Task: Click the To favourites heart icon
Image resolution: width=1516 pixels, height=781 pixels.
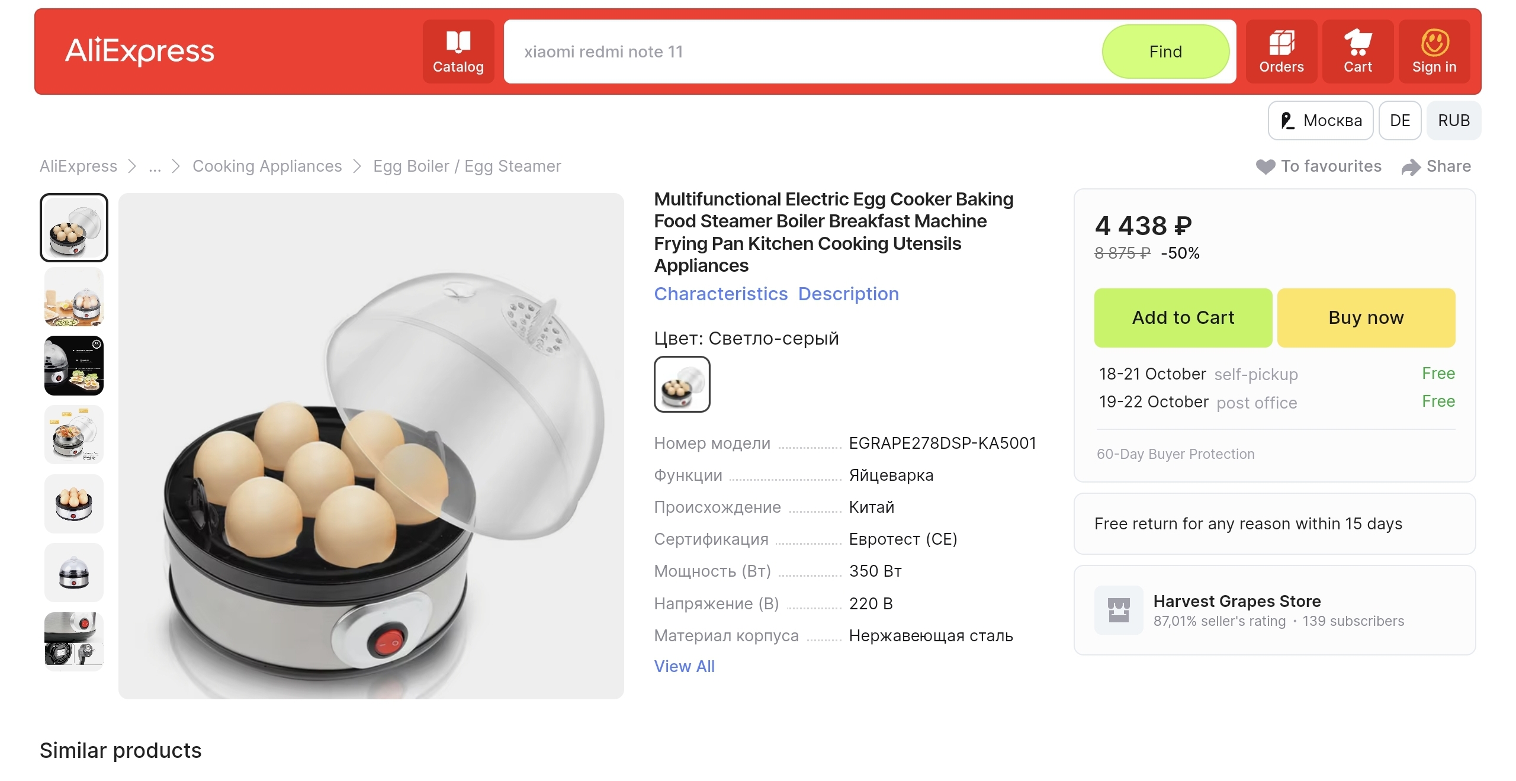Action: [x=1266, y=167]
